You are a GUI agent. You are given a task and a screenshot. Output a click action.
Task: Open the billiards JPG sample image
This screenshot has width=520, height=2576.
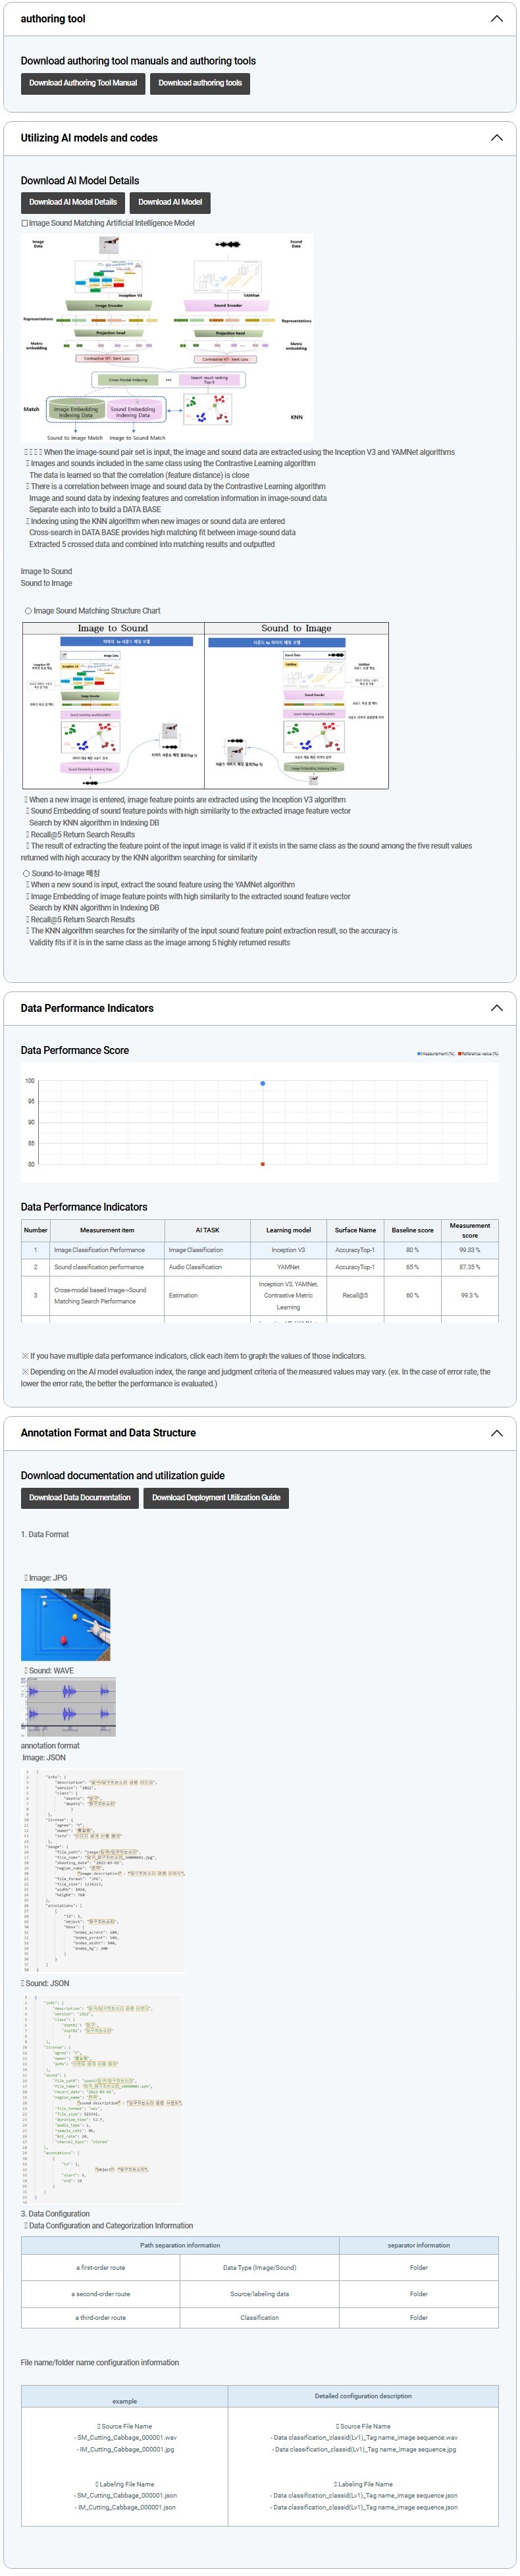coord(66,1624)
